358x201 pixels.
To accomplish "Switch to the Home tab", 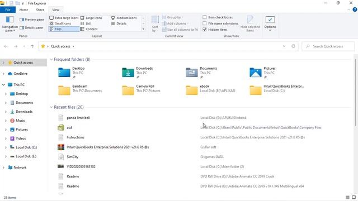I will pos(23,10).
